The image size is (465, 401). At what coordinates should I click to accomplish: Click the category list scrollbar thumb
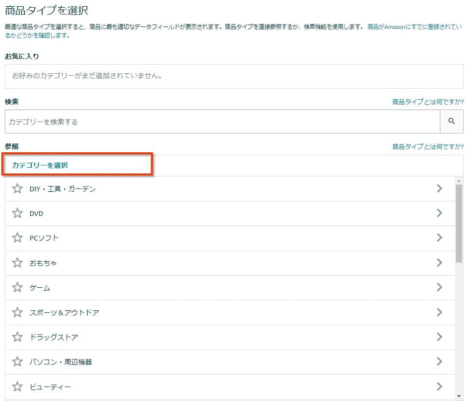(459, 224)
